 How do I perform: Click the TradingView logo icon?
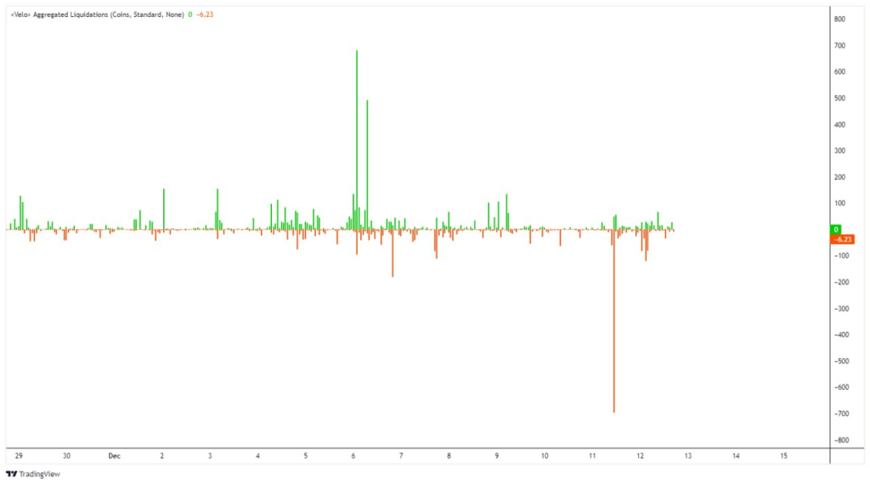[10, 474]
